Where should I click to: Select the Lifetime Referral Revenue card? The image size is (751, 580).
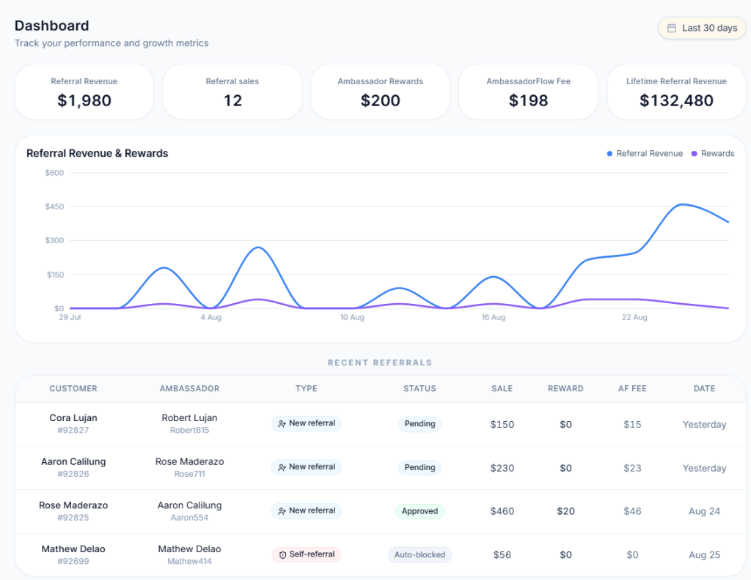tap(676, 92)
